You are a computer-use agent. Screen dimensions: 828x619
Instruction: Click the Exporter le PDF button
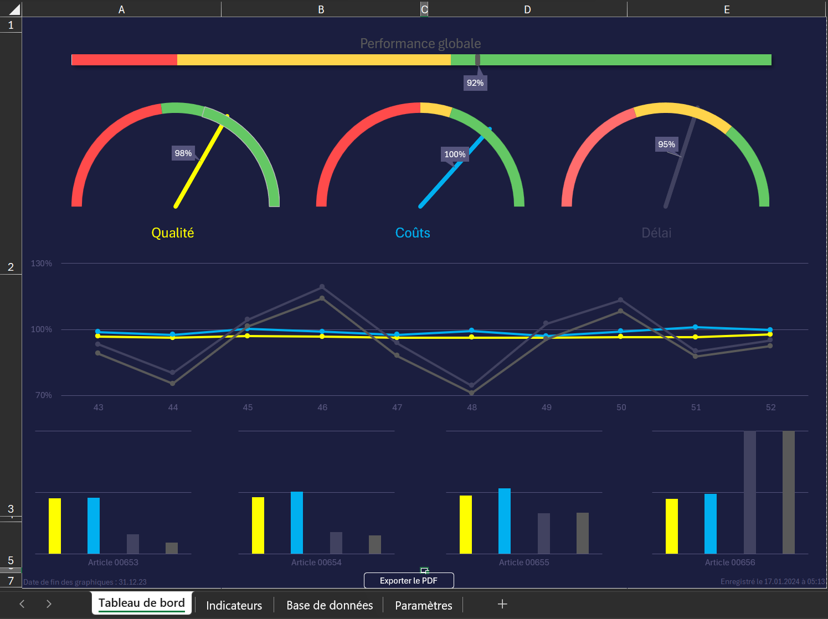pyautogui.click(x=408, y=580)
